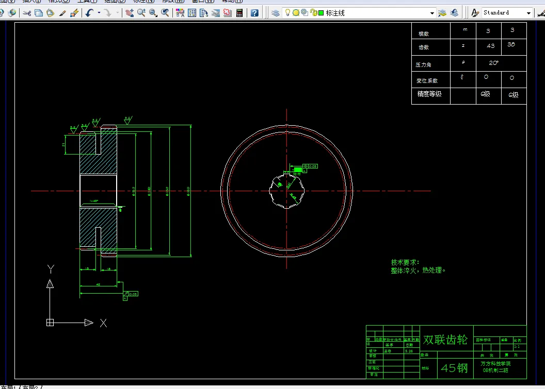
Task: Open the Help question mark icon
Action: tap(254, 13)
